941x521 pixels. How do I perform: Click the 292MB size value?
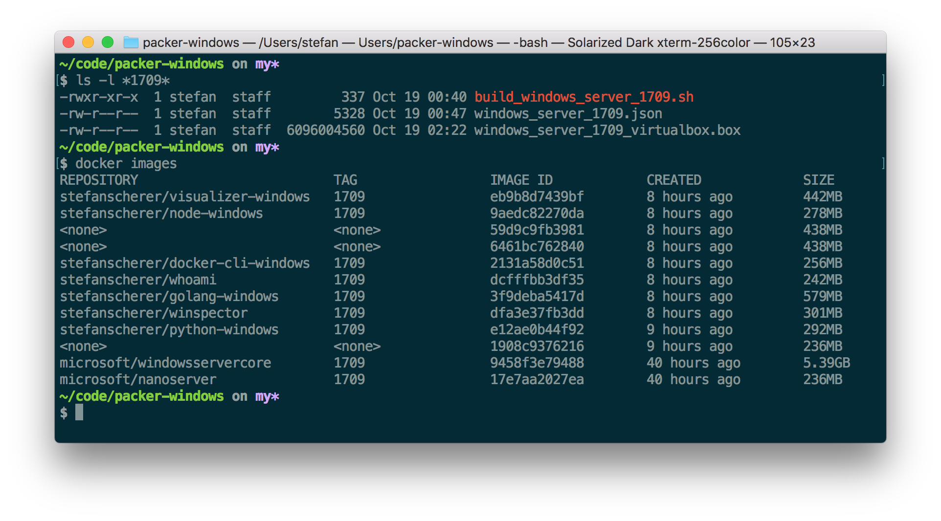pyautogui.click(x=823, y=330)
